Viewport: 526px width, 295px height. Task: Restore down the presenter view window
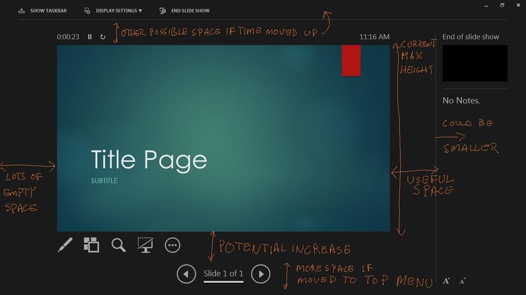502,5
